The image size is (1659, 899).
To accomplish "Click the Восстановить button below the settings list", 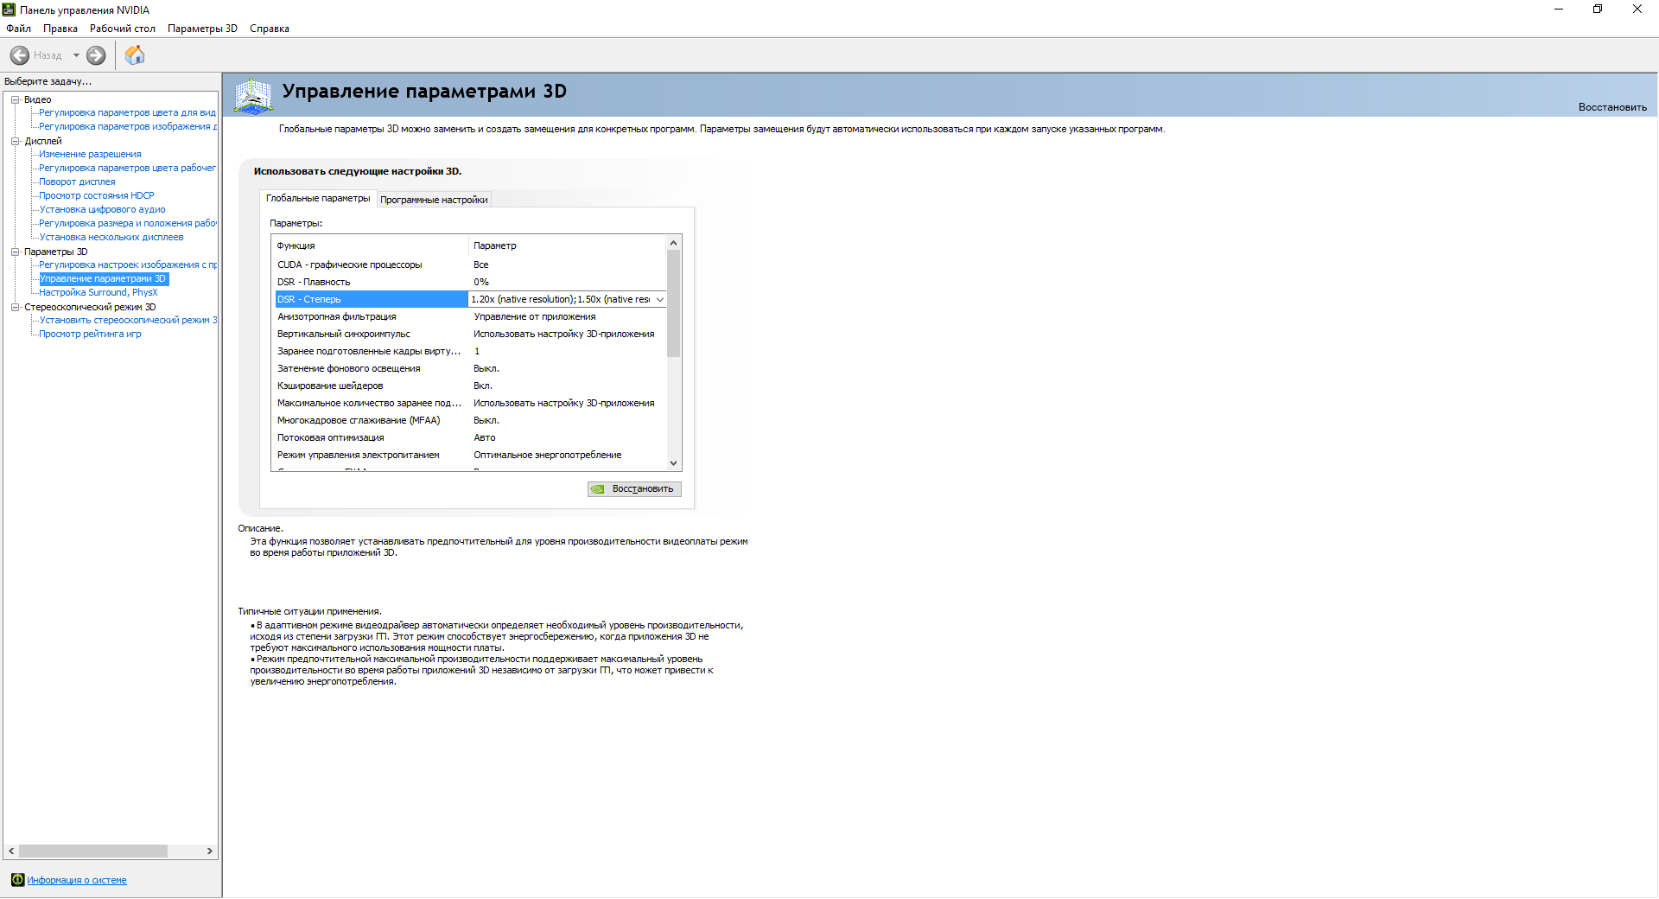I will tap(634, 489).
